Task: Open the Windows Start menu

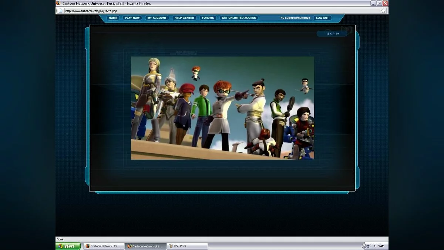Action: point(68,246)
